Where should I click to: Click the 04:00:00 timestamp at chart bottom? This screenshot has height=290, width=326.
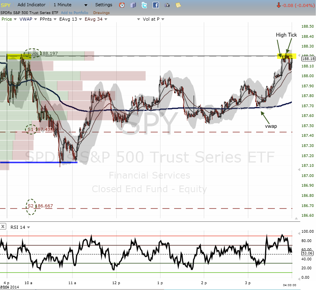(x=289, y=285)
